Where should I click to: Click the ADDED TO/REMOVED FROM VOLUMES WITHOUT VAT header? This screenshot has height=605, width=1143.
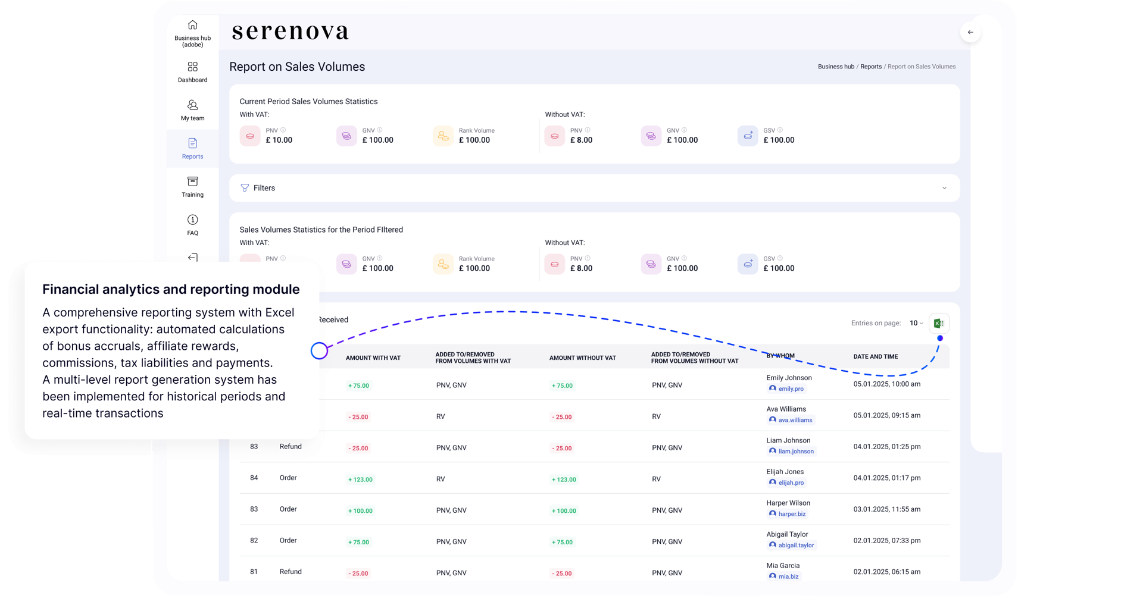click(x=695, y=358)
